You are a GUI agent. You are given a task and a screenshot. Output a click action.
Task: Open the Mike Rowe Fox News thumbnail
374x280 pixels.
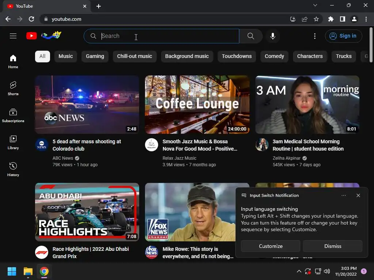coord(190,212)
